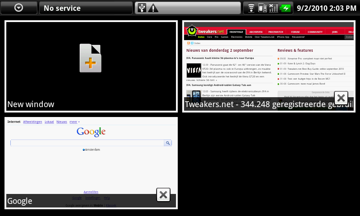Close the Google browser window
The image size is (360, 216).
point(163,195)
